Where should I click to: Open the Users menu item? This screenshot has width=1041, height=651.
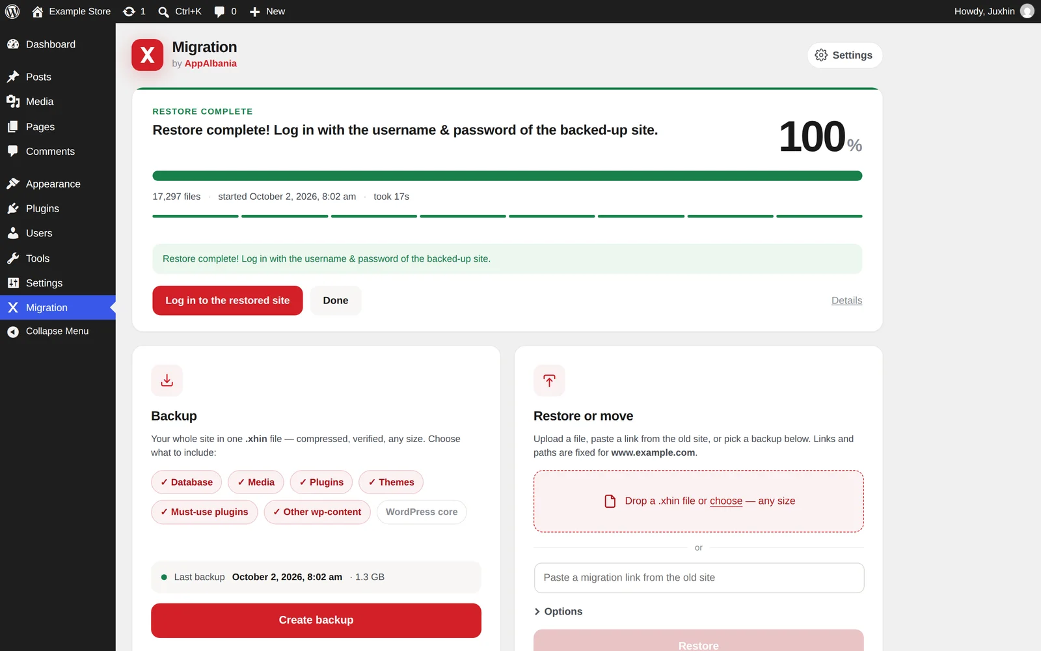58,233
